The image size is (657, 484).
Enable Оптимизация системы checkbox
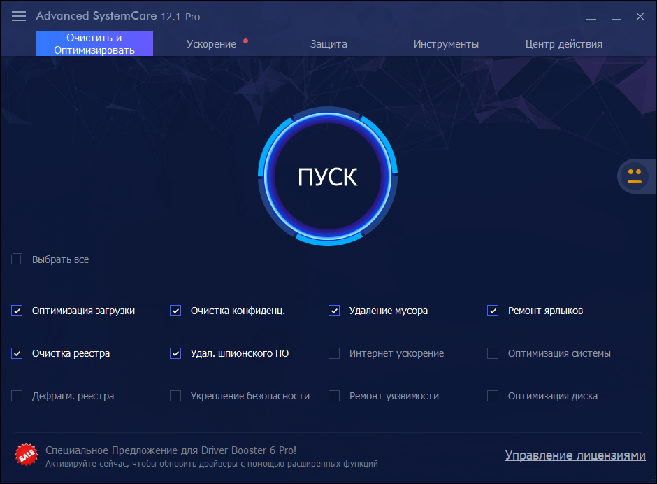click(493, 353)
